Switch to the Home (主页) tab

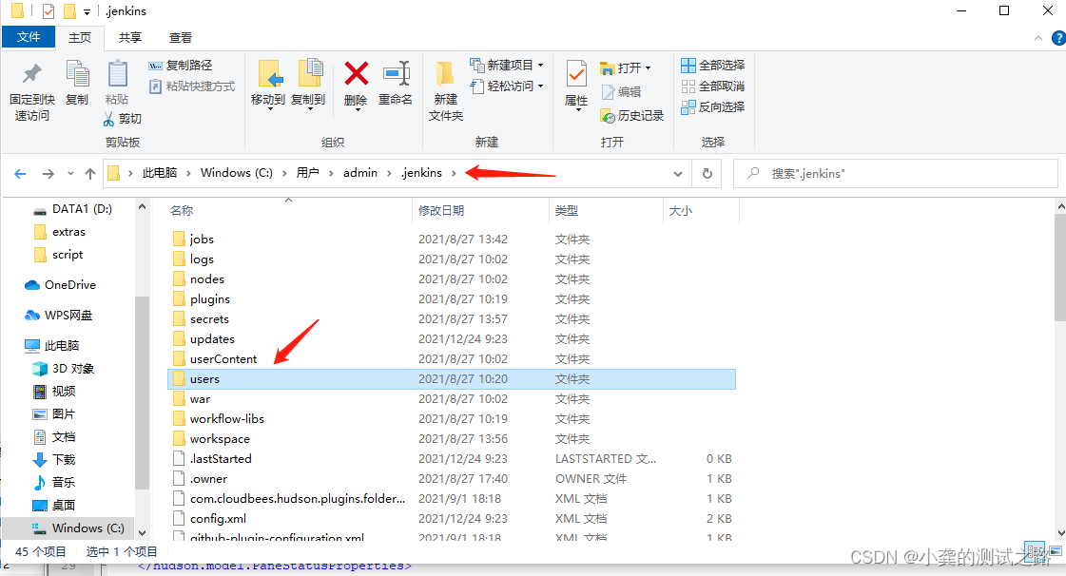point(80,37)
